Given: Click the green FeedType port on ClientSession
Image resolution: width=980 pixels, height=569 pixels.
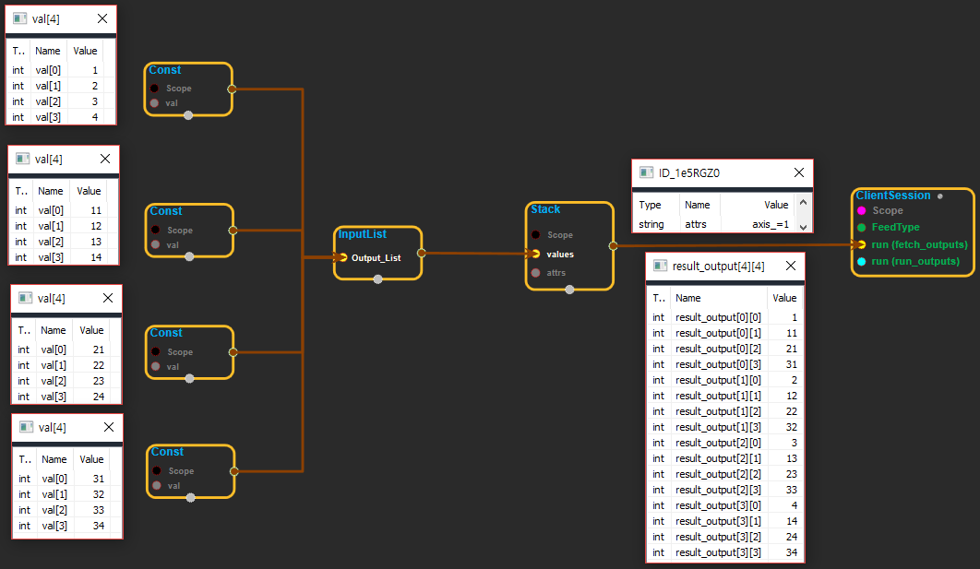Looking at the screenshot, I should (861, 228).
